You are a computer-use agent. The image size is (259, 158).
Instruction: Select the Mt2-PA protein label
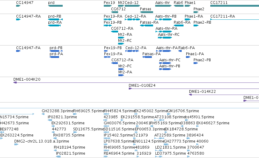125,72
